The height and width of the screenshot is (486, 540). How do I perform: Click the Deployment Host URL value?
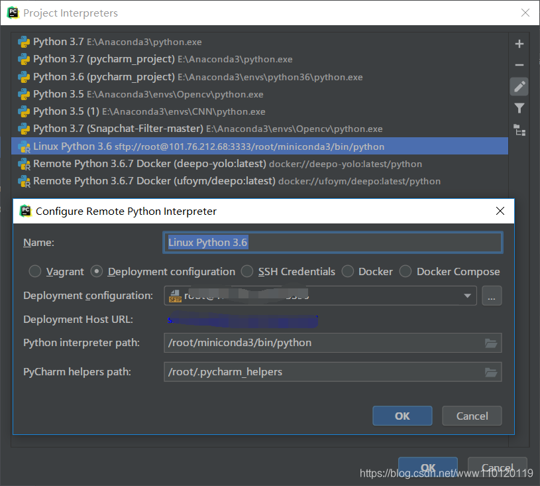coord(243,320)
